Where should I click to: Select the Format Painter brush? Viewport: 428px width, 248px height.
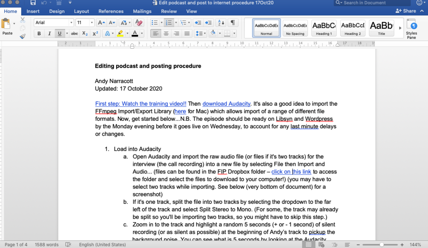click(23, 36)
